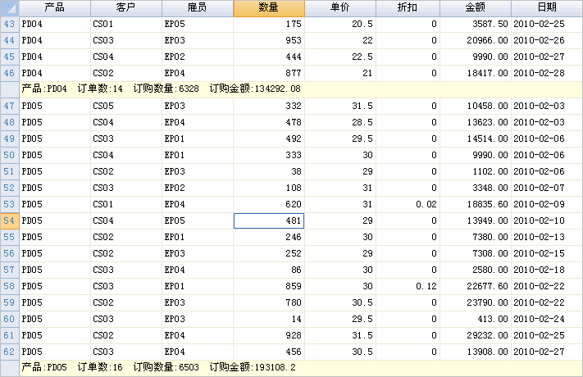Image resolution: width=583 pixels, height=377 pixels.
Task: Click the selected cell containing 481
Action: coord(269,220)
